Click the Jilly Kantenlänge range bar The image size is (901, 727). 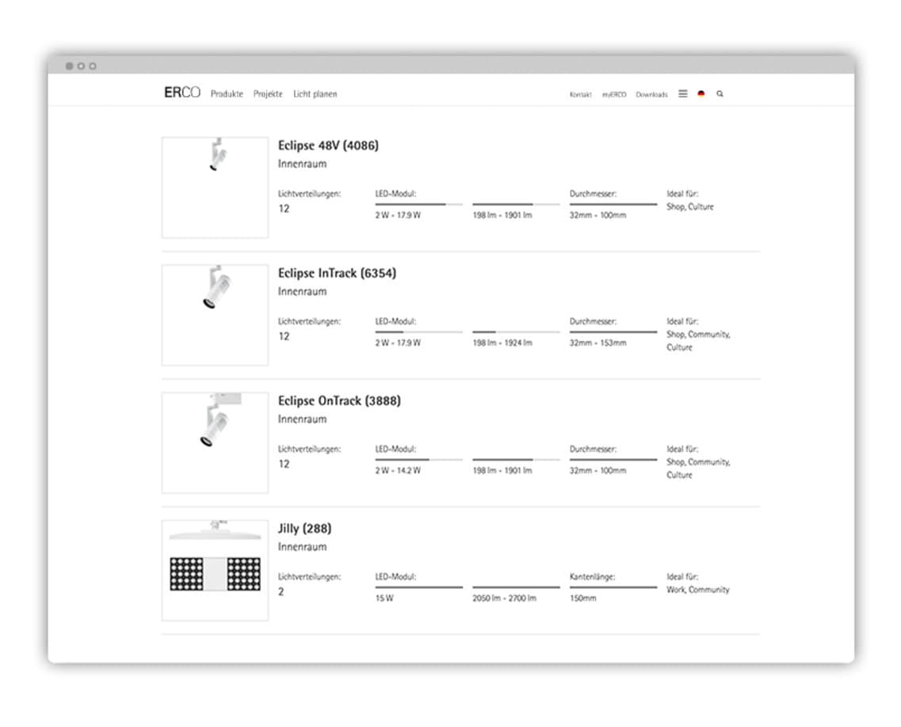(613, 587)
